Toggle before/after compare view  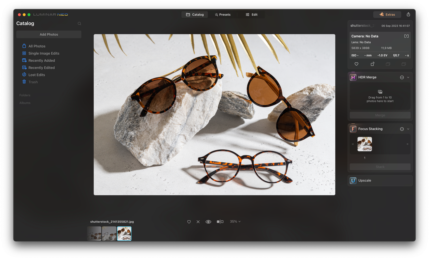(x=220, y=222)
